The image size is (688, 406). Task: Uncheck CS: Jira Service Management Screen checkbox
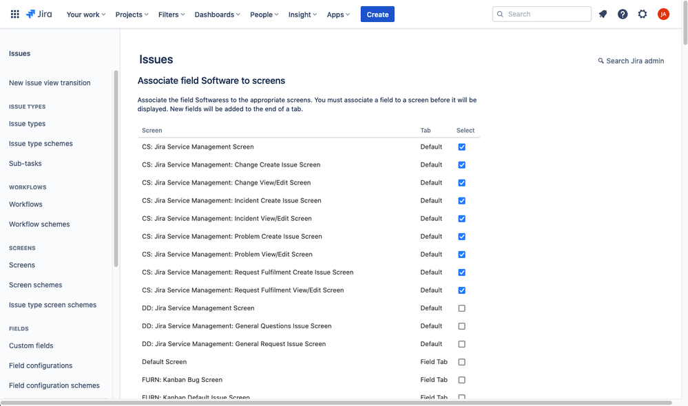(461, 147)
